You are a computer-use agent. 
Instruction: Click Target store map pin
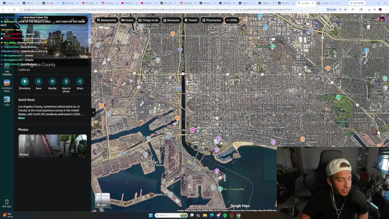[x=367, y=50]
